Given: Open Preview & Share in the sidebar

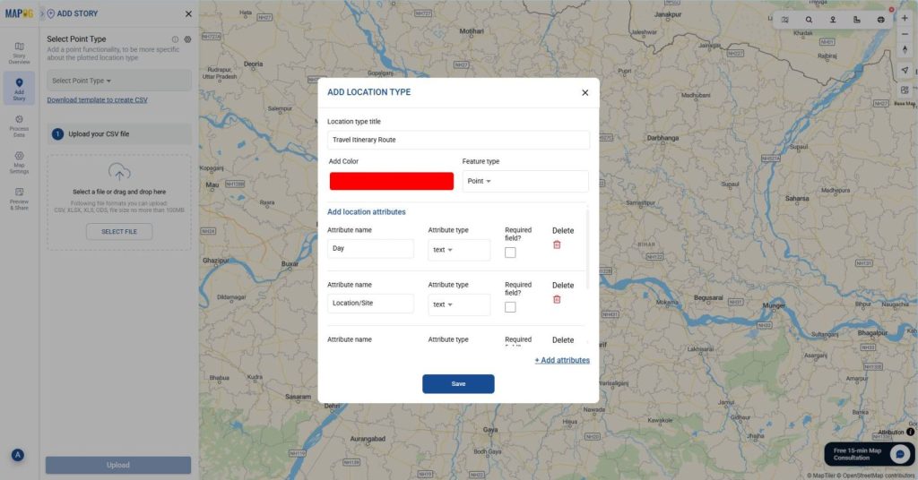Looking at the screenshot, I should [19, 199].
